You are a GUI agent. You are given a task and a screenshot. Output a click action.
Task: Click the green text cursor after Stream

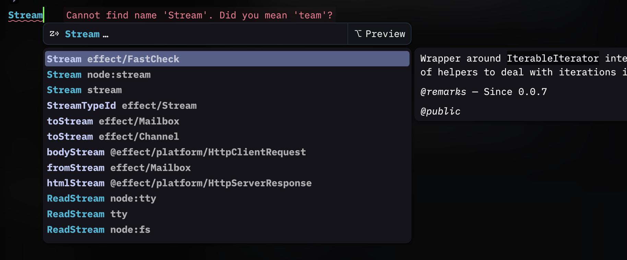click(43, 15)
